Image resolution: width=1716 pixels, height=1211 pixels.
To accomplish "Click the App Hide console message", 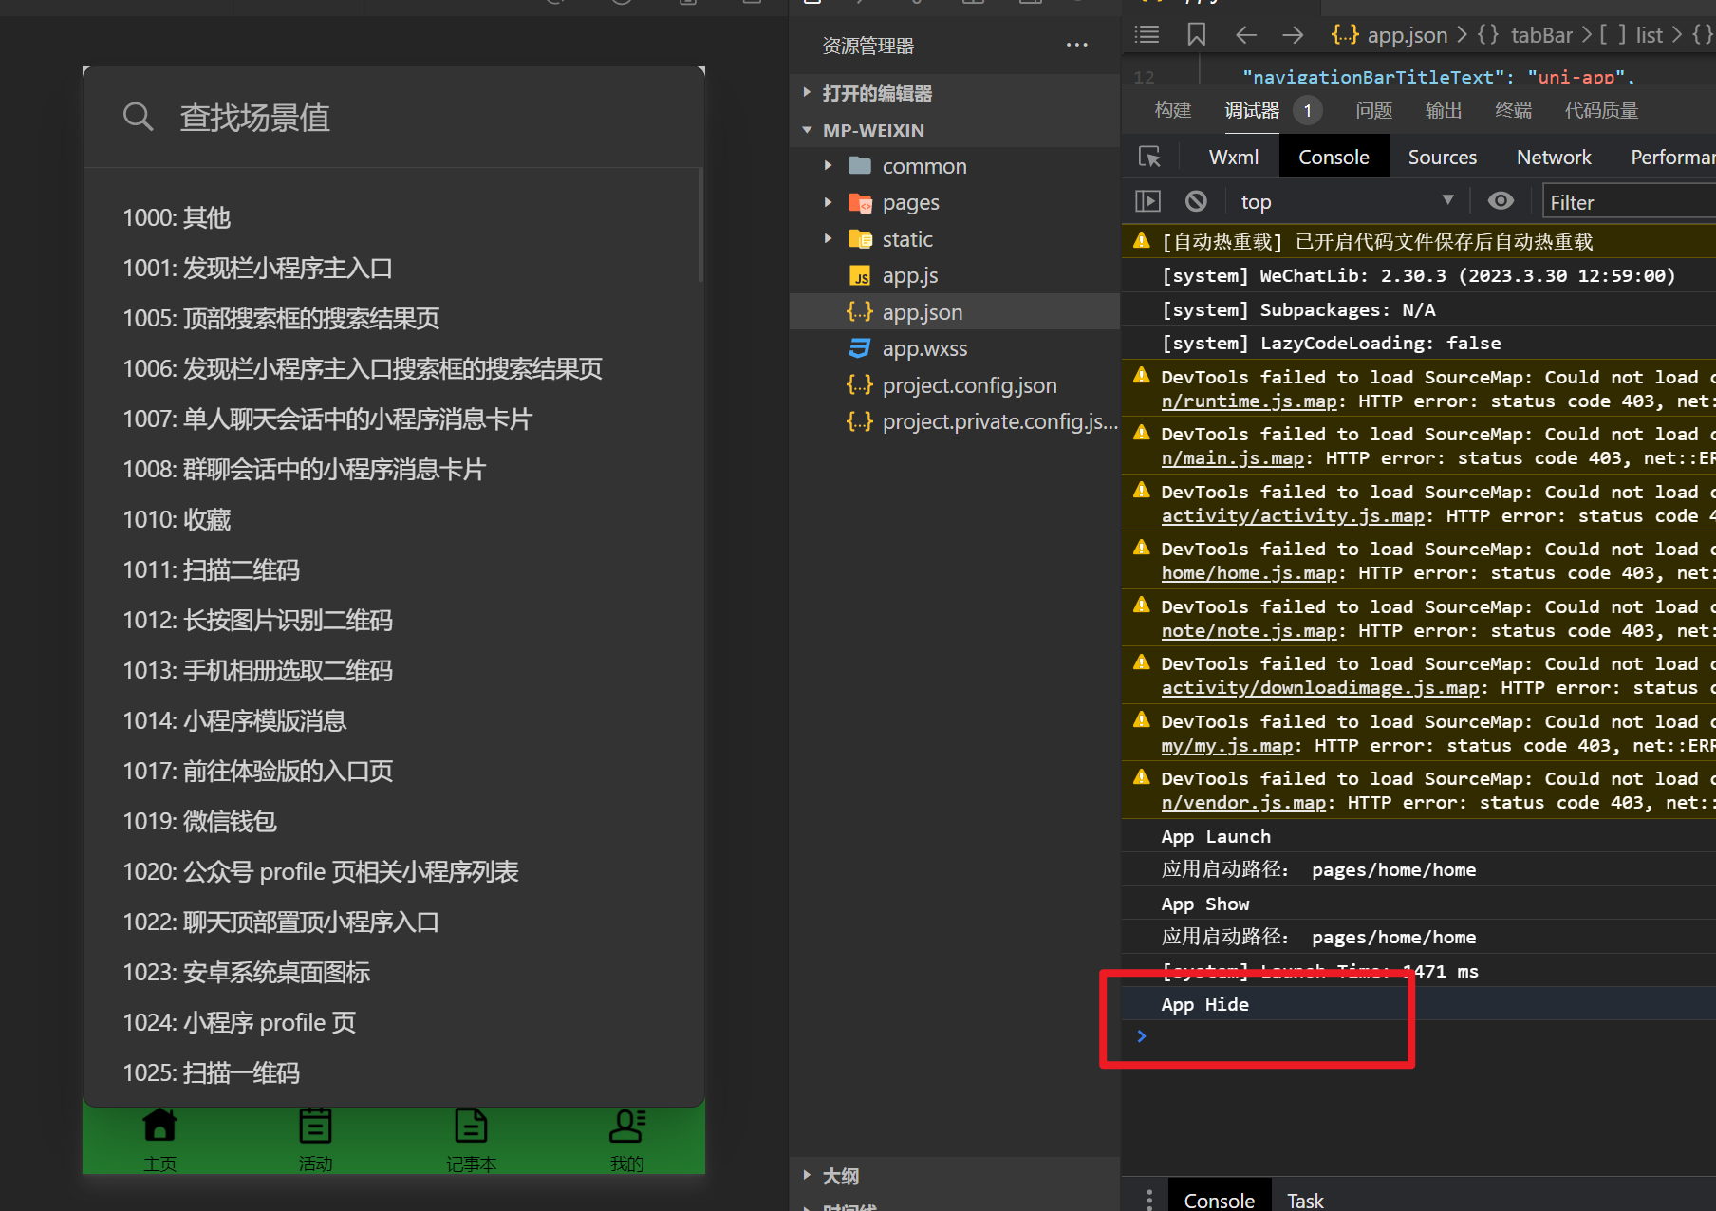I will coord(1204,1004).
